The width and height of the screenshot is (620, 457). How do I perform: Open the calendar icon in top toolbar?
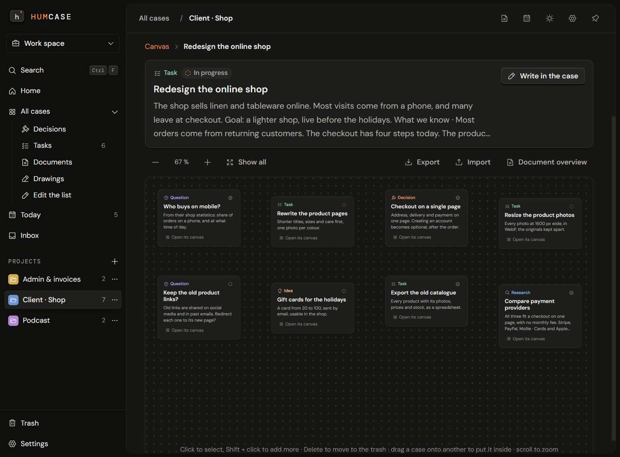527,18
